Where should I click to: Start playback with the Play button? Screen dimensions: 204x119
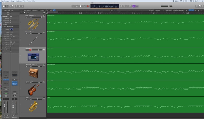pos(84,6)
